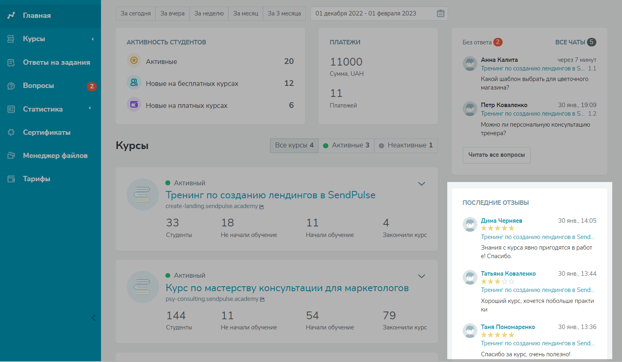Select the За неделю period tab
622x362 pixels.
tap(209, 13)
